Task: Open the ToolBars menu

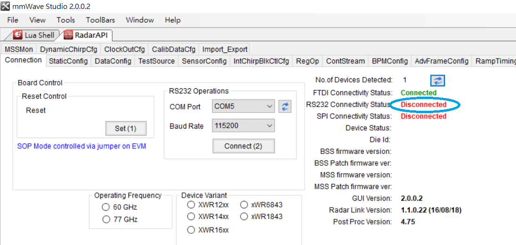Action: coord(100,20)
